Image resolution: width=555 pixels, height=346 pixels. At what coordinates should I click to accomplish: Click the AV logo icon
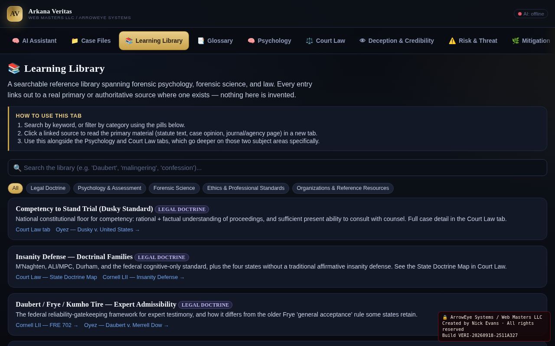15,14
